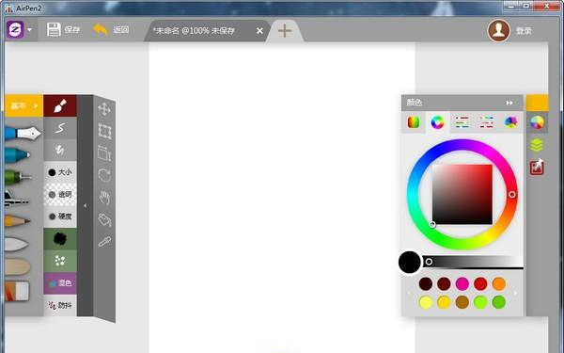The height and width of the screenshot is (353, 564).
Task: Open the 硬度 hardness setting
Action: [x=60, y=217]
